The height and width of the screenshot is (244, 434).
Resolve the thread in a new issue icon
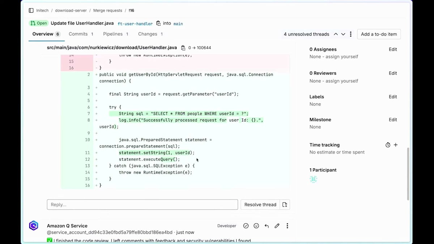(x=285, y=205)
